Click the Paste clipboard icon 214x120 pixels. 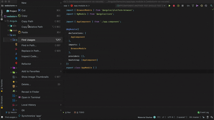pyautogui.click(x=19, y=32)
